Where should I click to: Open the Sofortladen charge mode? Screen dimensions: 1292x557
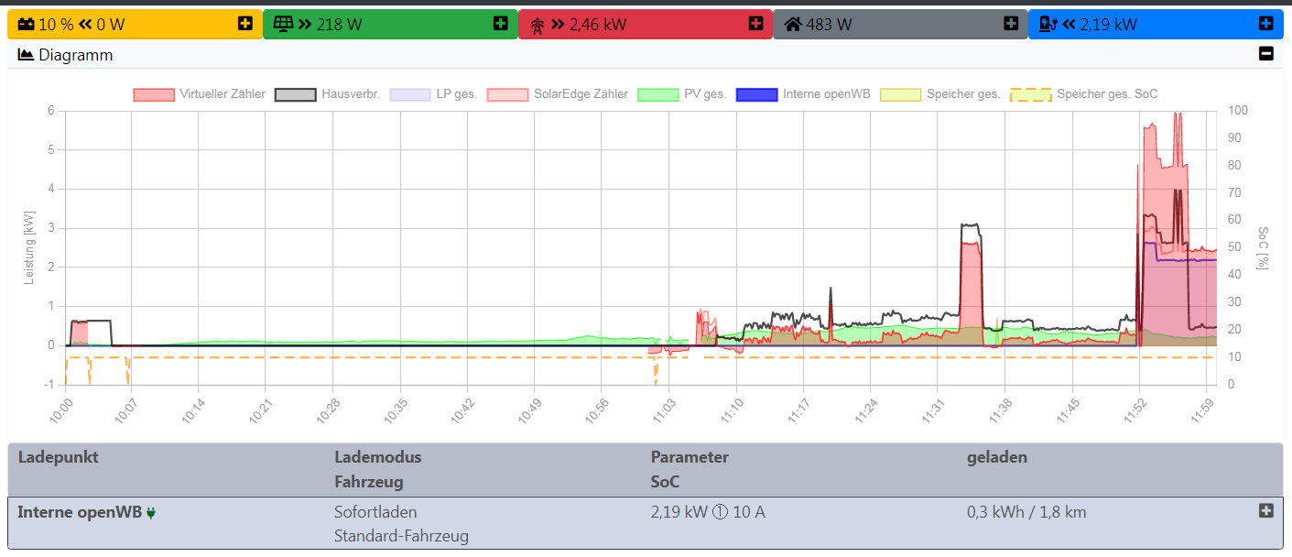pyautogui.click(x=375, y=512)
